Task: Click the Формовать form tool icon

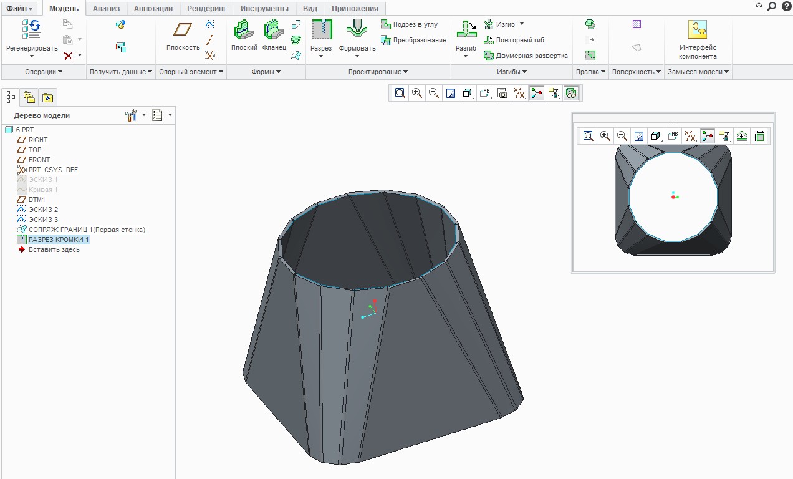Action: click(357, 29)
